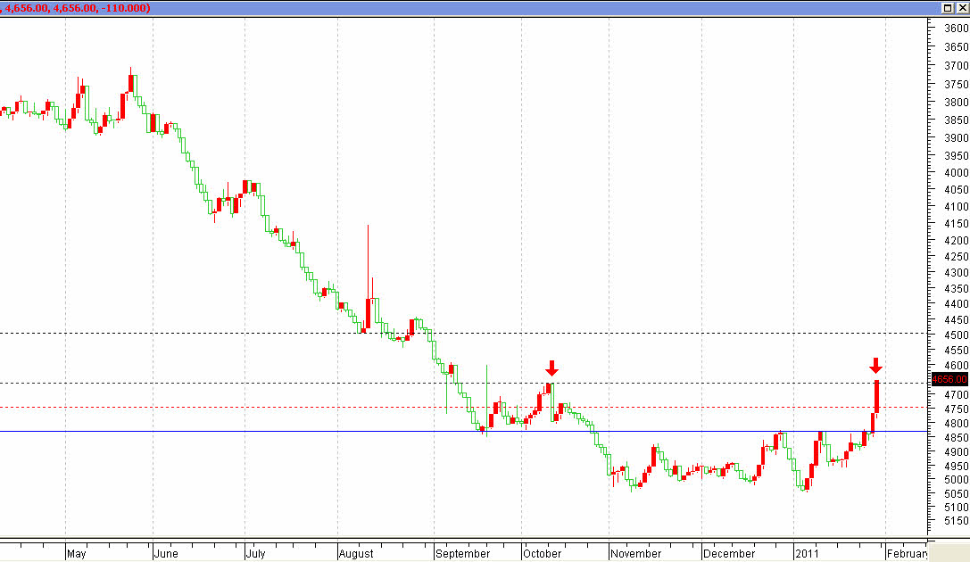Select the September label on the time axis
Image resolution: width=970 pixels, height=562 pixels.
463,553
